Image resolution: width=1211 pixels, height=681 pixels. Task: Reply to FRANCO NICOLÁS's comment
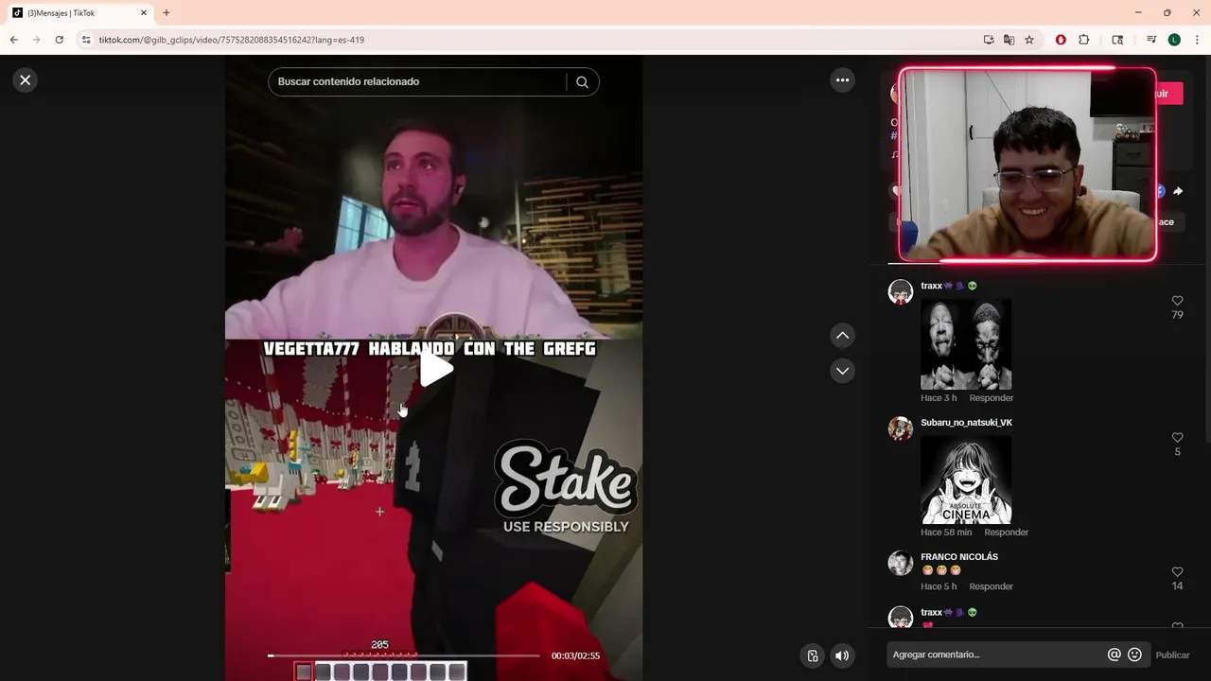click(991, 586)
